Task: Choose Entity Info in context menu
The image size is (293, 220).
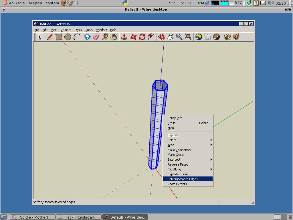Action: tap(188, 118)
